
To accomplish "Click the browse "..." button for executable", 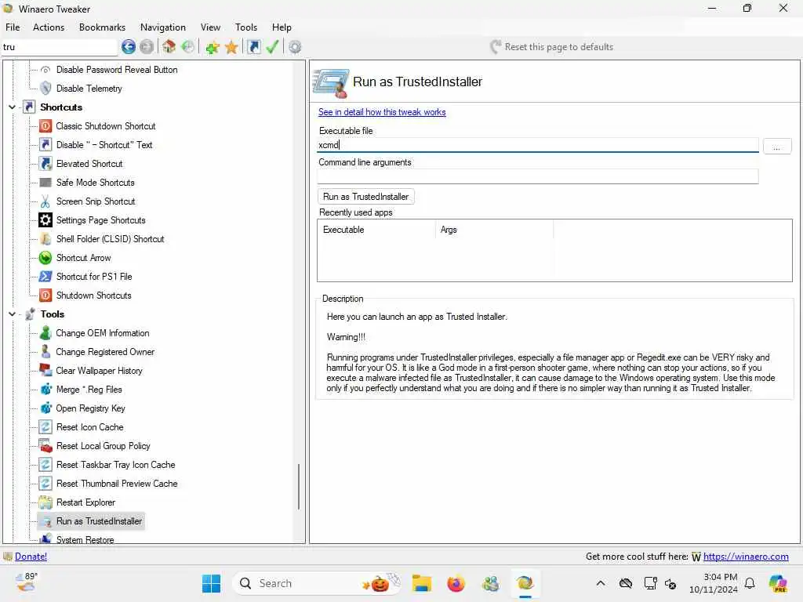I will click(777, 147).
